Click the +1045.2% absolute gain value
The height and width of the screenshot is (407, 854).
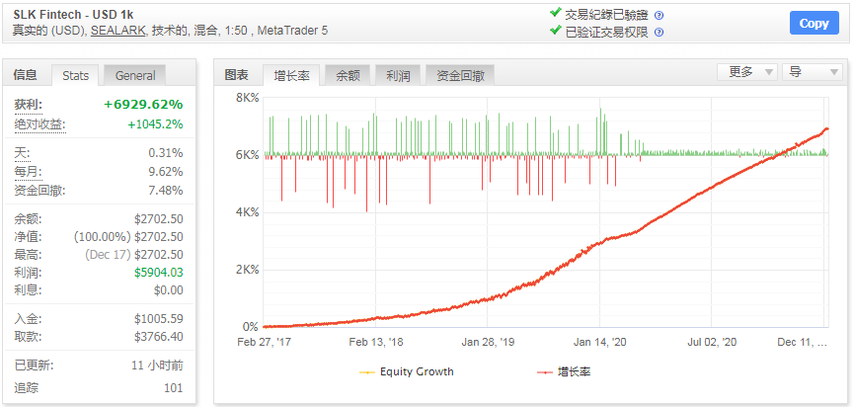pyautogui.click(x=155, y=124)
